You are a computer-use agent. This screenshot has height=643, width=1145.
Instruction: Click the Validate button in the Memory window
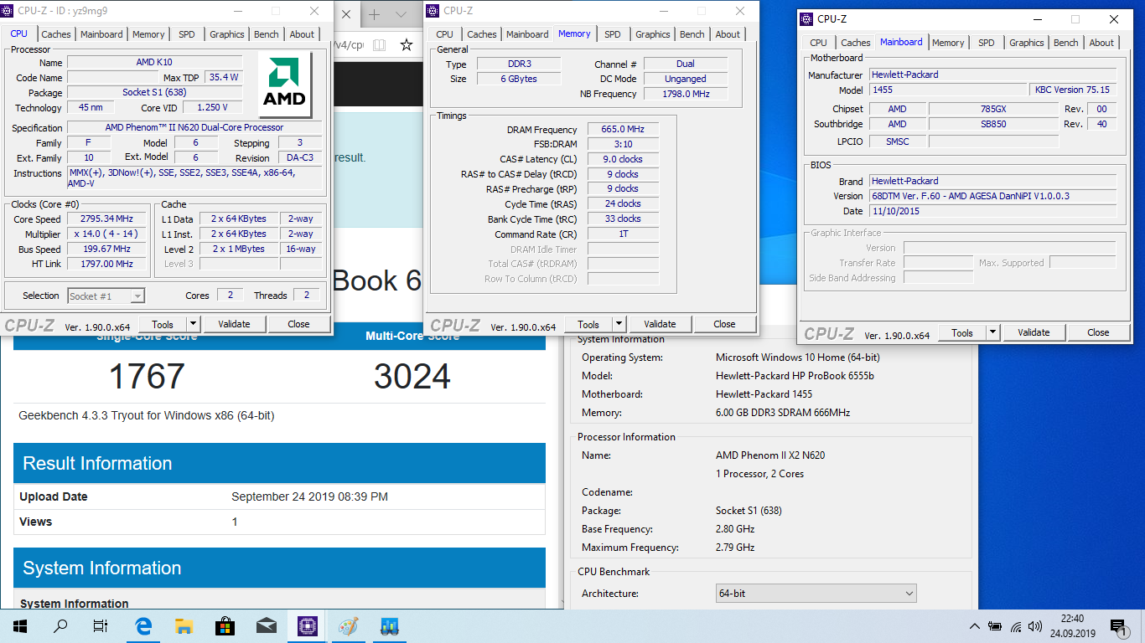click(x=660, y=324)
